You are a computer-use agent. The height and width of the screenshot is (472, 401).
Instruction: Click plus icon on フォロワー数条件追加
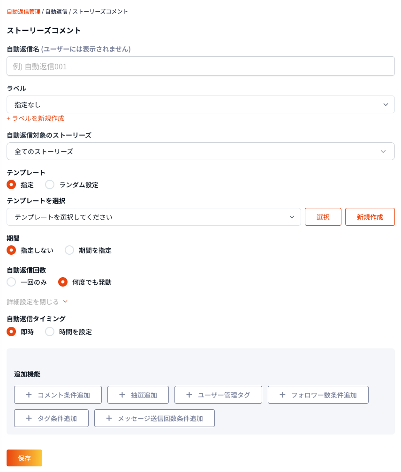[282, 395]
